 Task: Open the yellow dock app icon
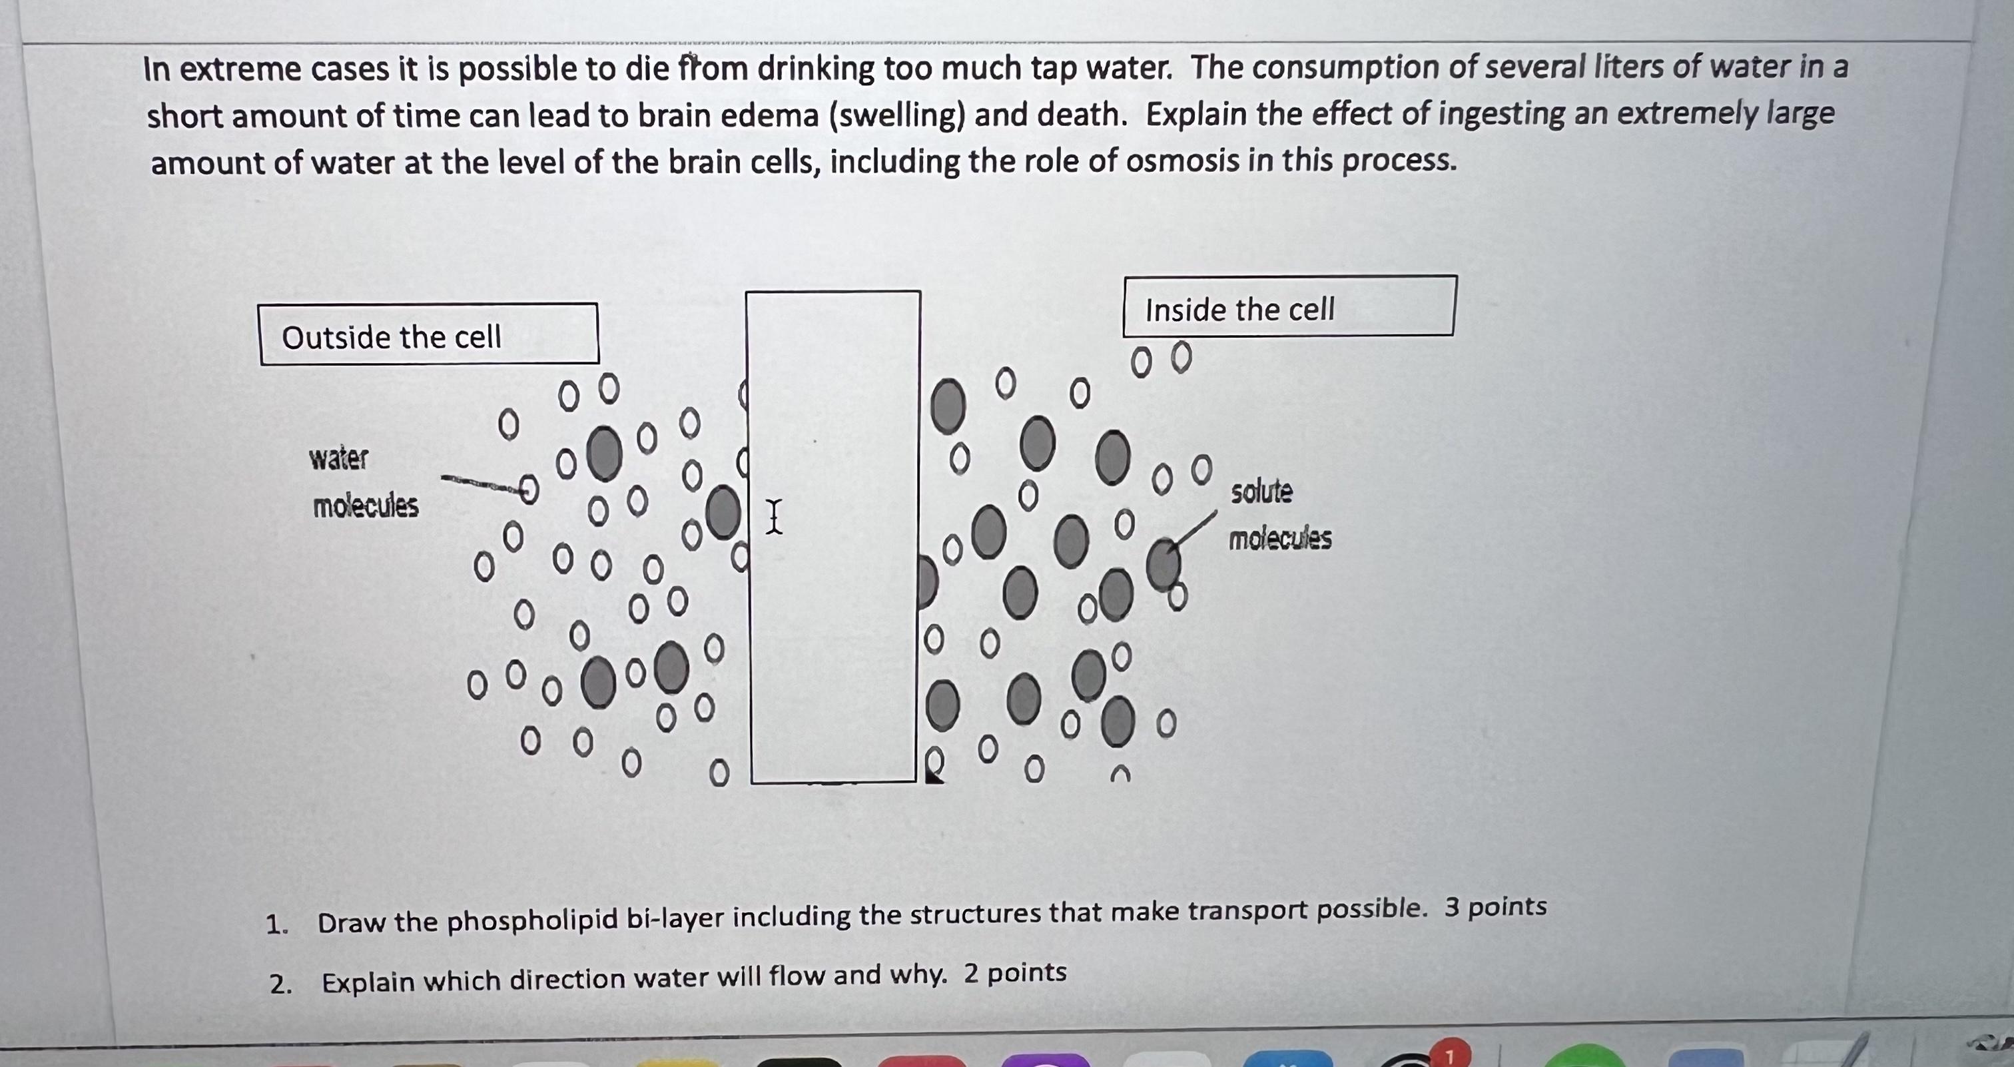[677, 1062]
